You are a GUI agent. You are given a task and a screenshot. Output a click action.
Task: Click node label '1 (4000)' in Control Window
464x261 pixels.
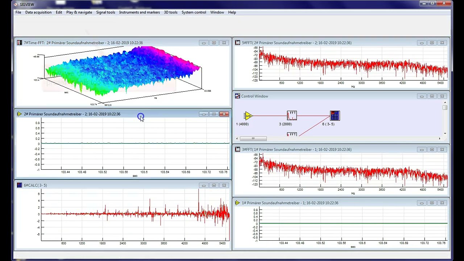[x=243, y=124]
